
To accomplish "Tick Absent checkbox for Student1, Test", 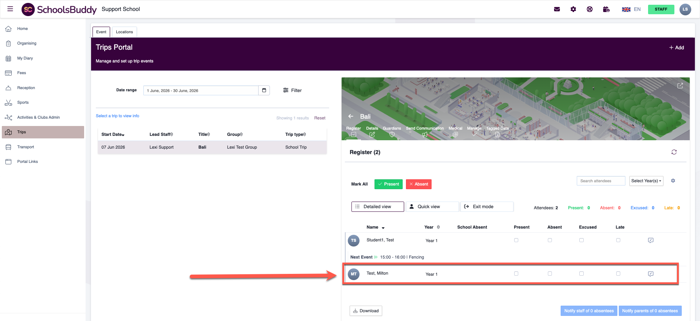I will (550, 240).
